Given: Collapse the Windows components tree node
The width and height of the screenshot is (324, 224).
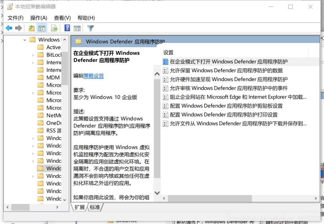Looking at the screenshot, I should 25,40.
